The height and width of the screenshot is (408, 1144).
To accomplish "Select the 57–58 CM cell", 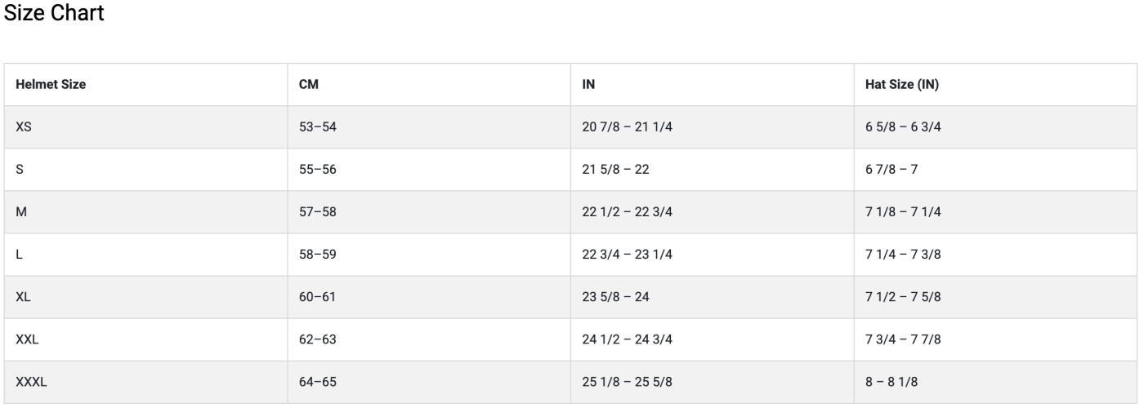I will pyautogui.click(x=318, y=212).
